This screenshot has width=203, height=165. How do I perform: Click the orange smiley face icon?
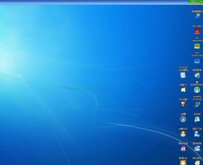tap(183, 134)
